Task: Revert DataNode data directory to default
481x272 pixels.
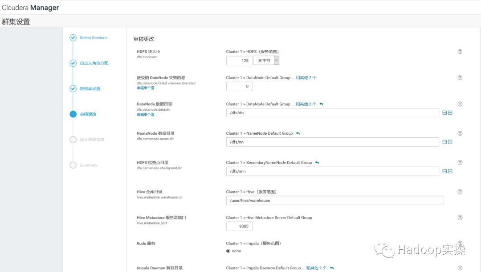Action: [322, 104]
